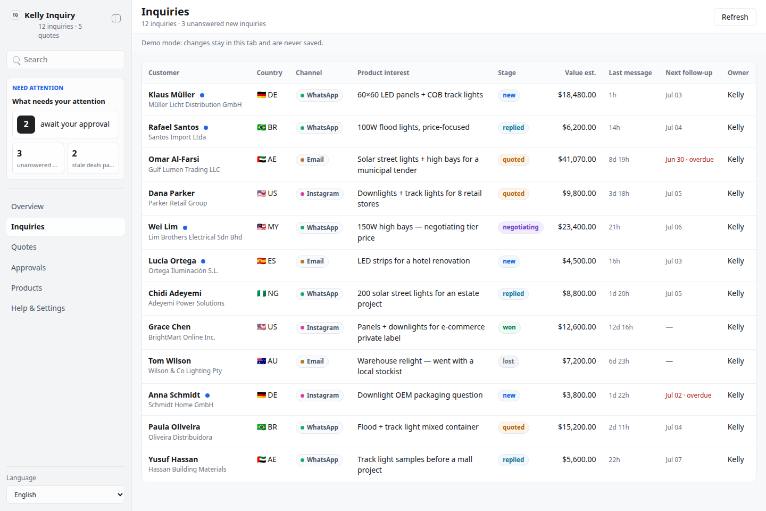Click the Stage column header
Viewport: 766px width, 511px height.
(x=507, y=73)
